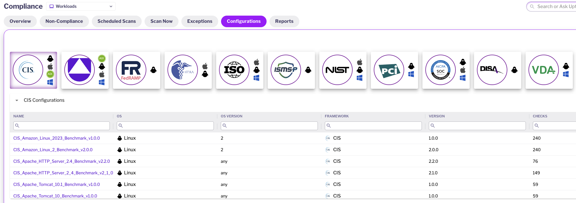Click the Windows icon on the VDA card

coord(566,74)
